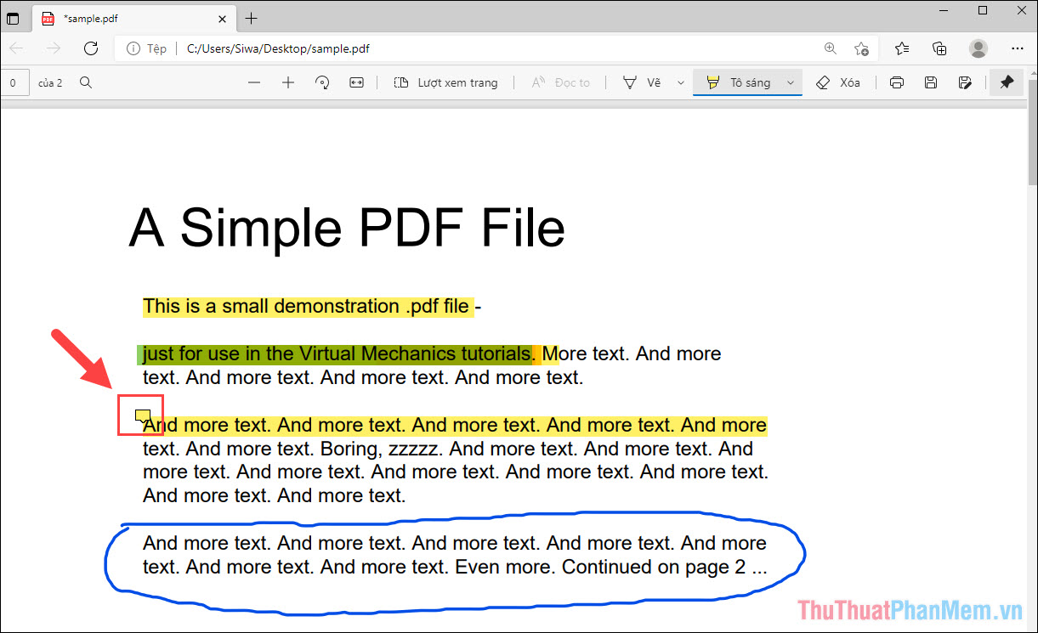The height and width of the screenshot is (633, 1038).
Task: Start Đọc to read aloud
Action: 559,82
